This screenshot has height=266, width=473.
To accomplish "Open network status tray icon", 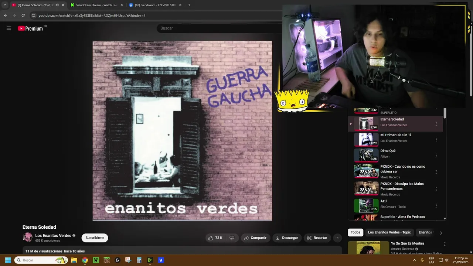I will (440, 260).
